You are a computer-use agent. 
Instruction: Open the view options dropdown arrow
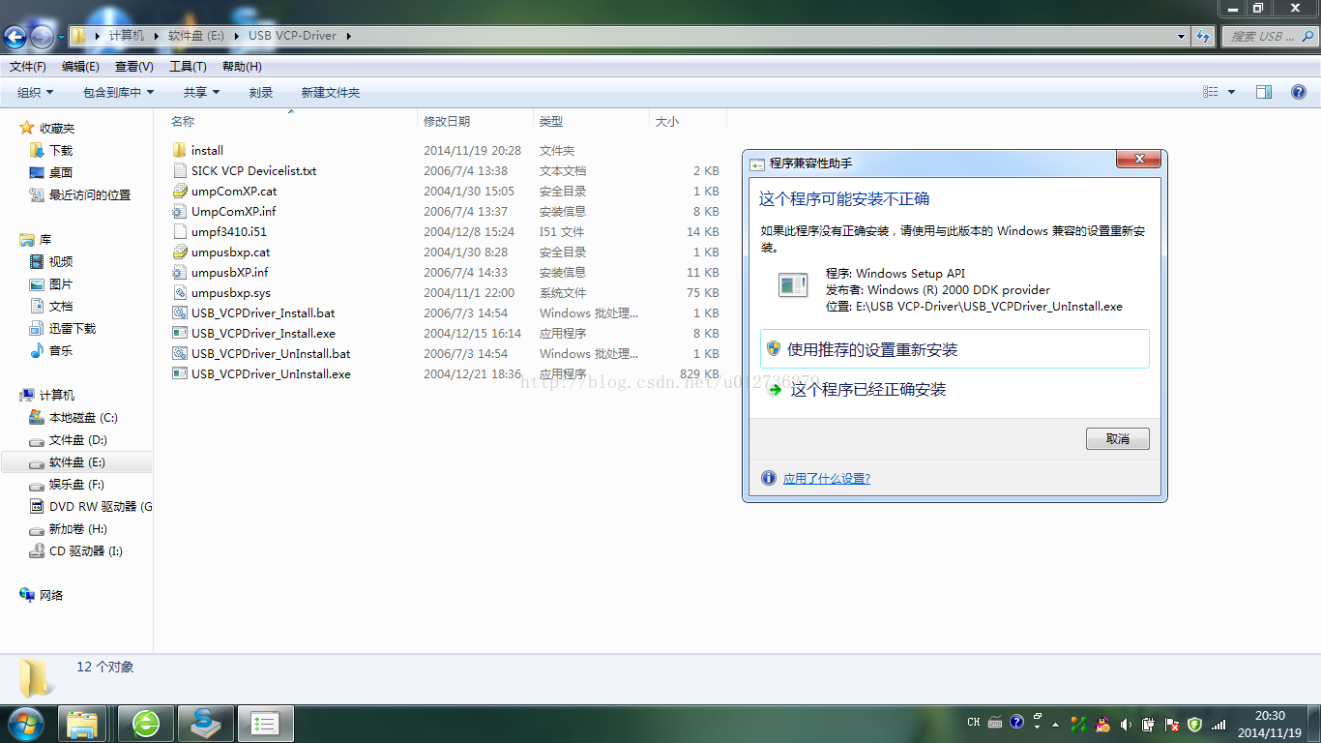1231,92
